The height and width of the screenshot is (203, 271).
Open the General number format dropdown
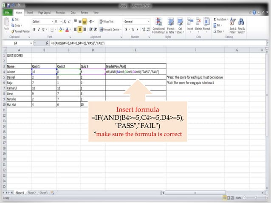[149, 22]
